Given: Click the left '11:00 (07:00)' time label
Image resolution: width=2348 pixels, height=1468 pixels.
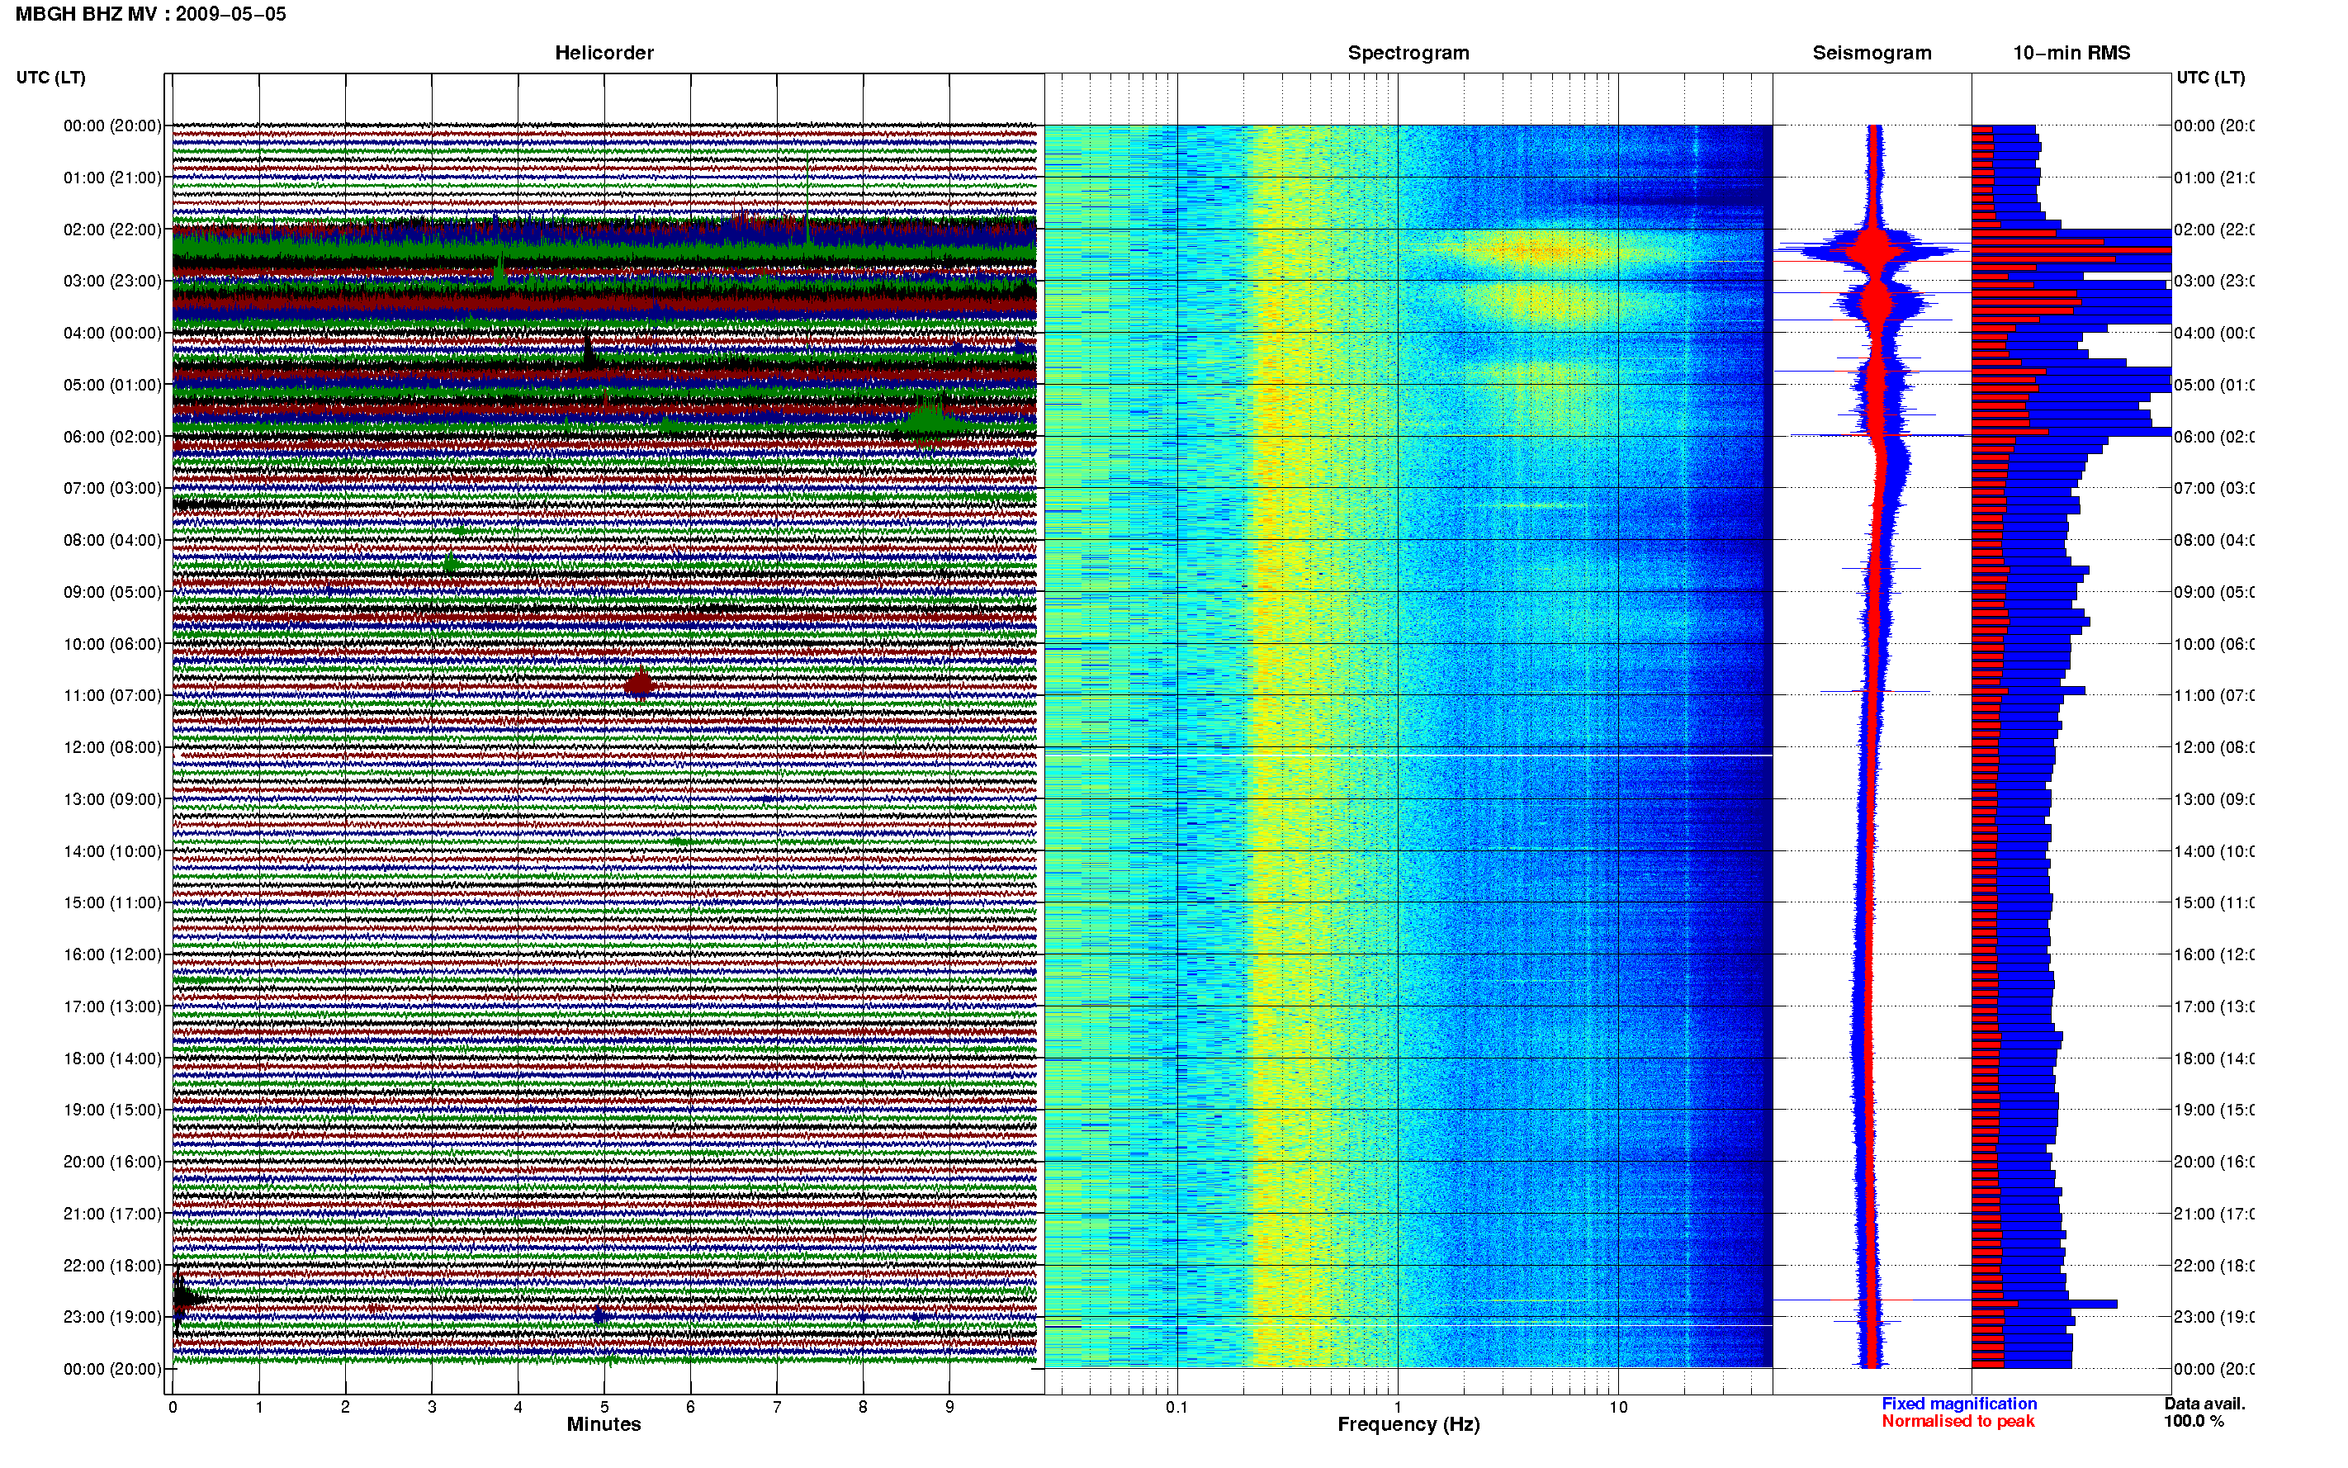Looking at the screenshot, I should [112, 695].
